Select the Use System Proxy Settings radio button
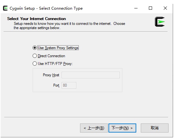Viewport: 175px width, 139px height. click(x=35, y=48)
